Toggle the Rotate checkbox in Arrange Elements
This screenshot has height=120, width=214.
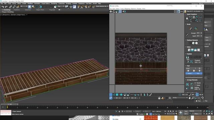click(x=195, y=85)
